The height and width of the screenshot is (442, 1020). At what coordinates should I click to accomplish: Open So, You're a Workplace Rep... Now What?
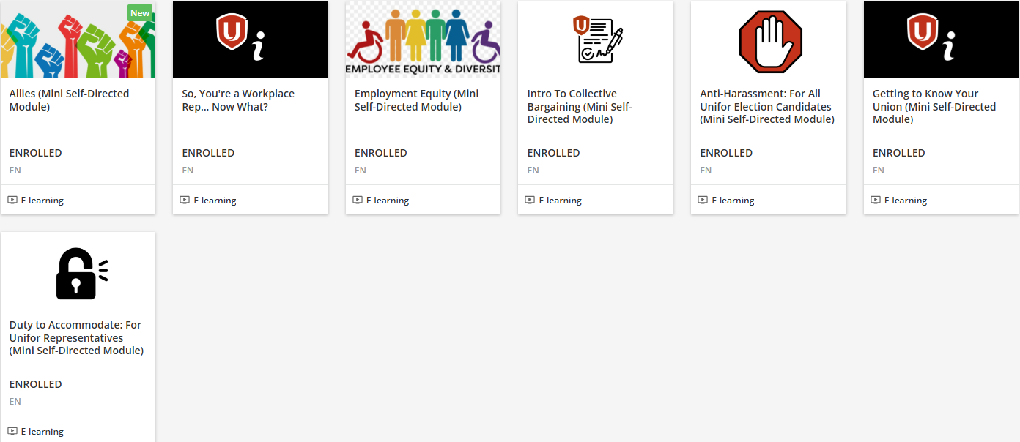tap(237, 100)
